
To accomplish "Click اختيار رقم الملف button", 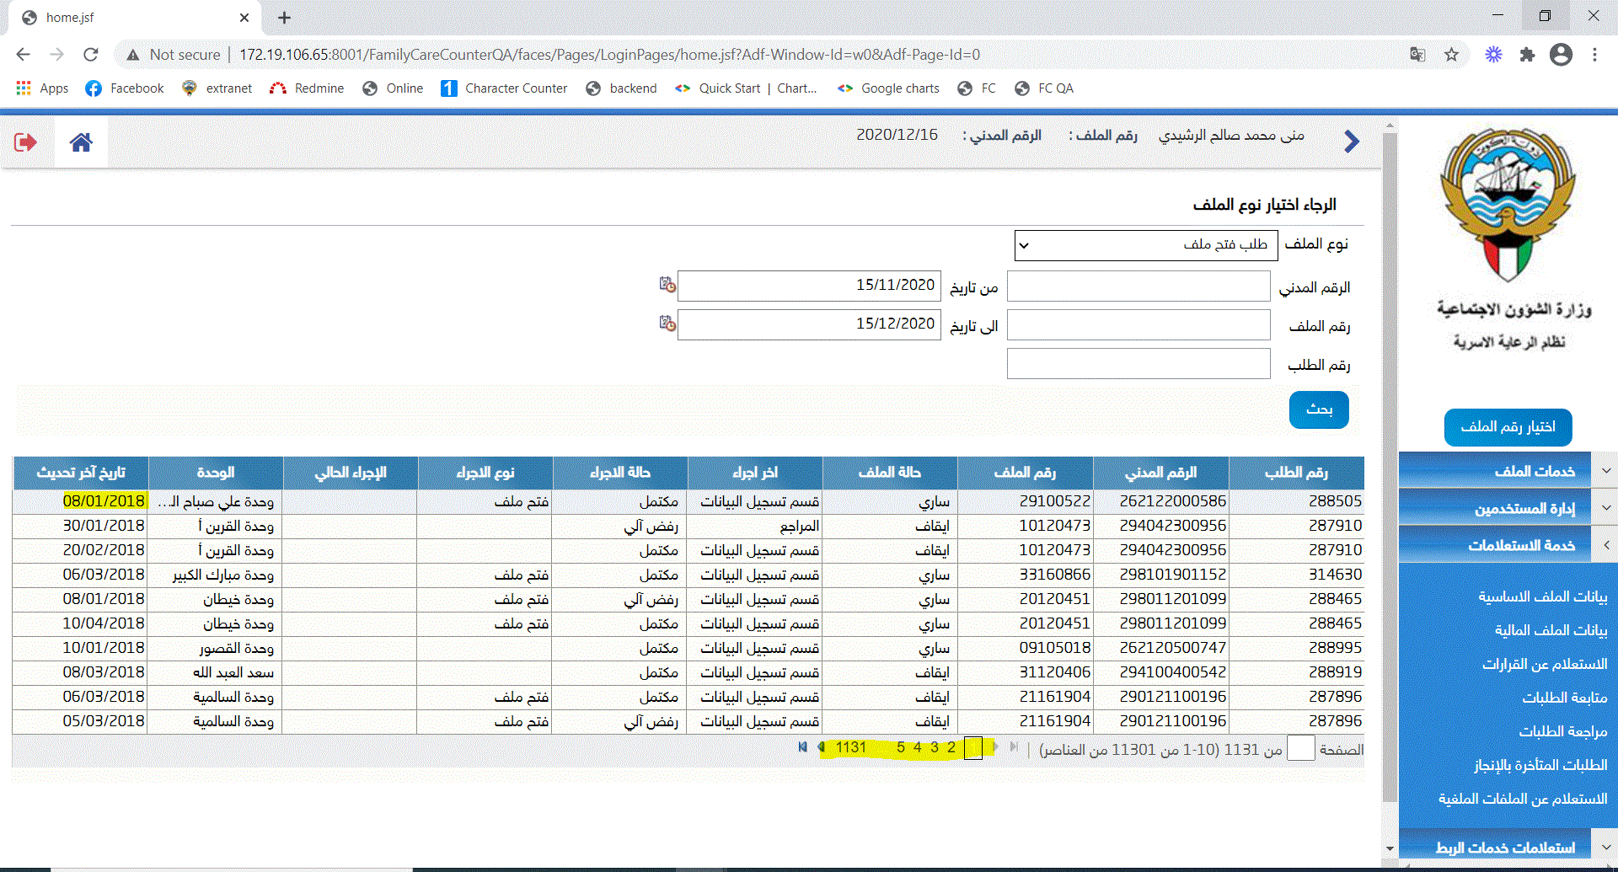I will click(x=1508, y=427).
